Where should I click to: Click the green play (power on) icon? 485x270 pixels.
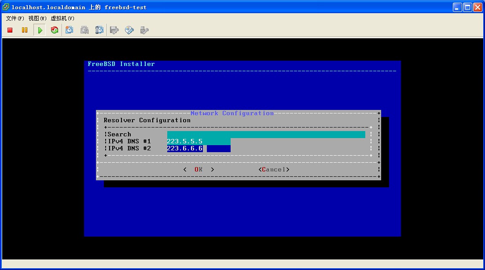pyautogui.click(x=40, y=30)
